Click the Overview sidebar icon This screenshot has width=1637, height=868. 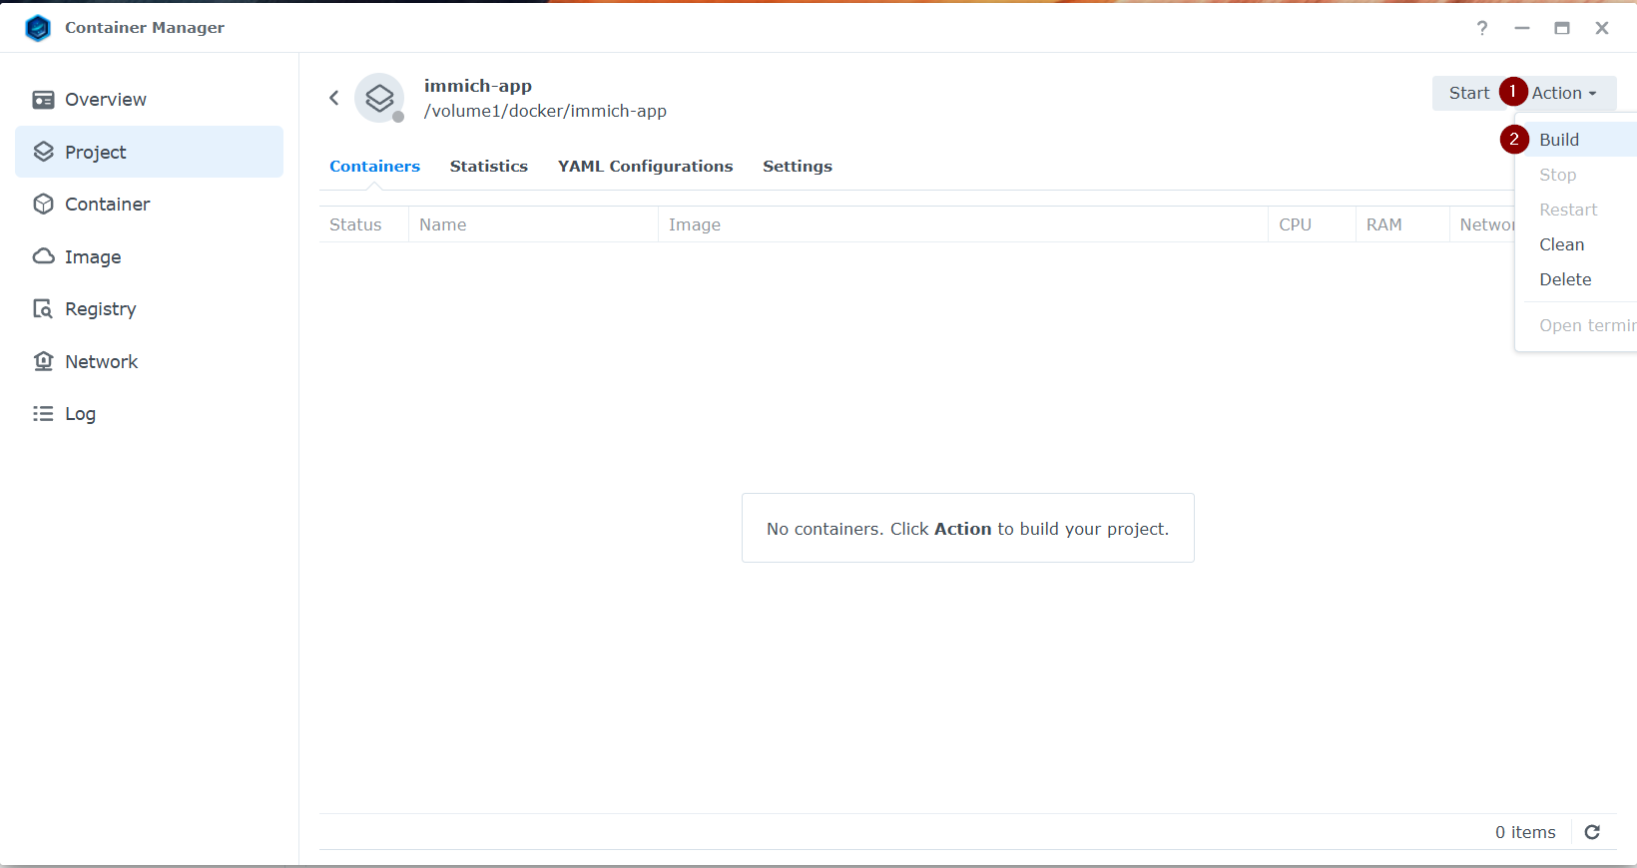[43, 100]
